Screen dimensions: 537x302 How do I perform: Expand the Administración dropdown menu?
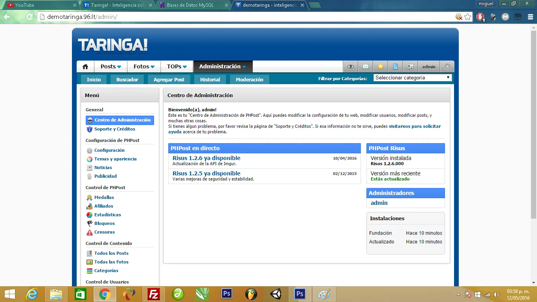(x=223, y=66)
